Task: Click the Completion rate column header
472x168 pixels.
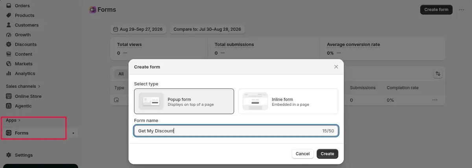Action: click(x=402, y=88)
